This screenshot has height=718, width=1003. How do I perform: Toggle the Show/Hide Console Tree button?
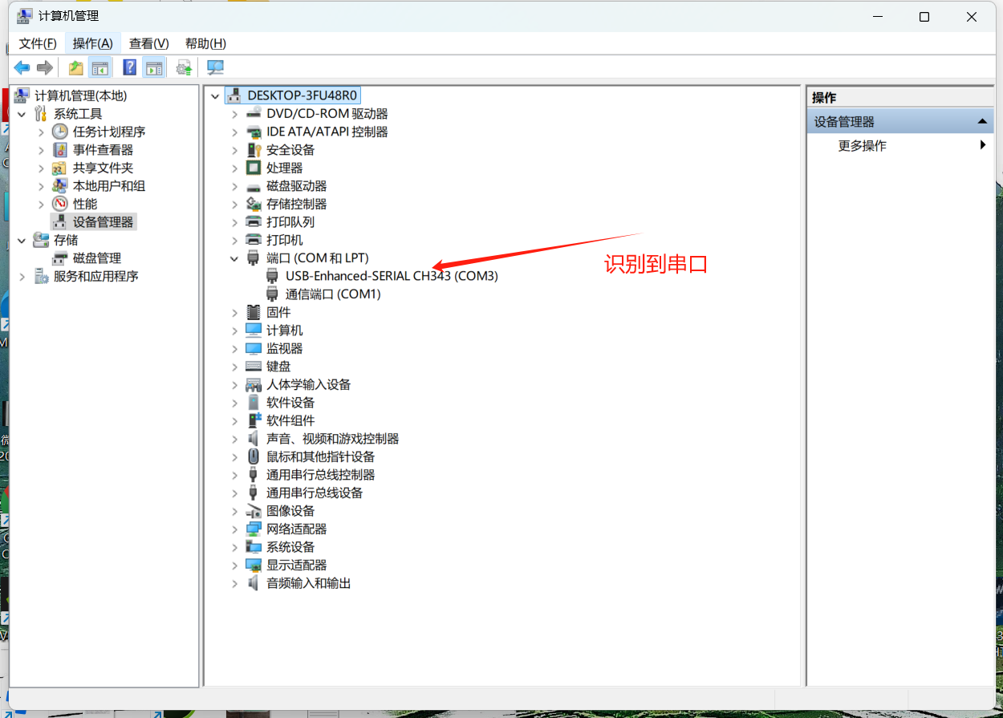(100, 68)
